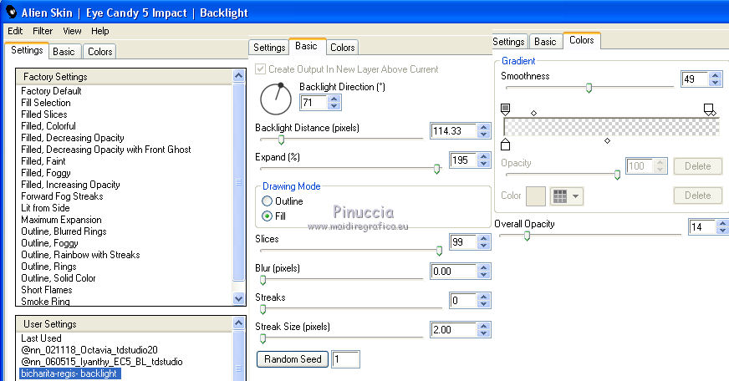
Task: Click the Expand slider handle
Action: point(436,169)
